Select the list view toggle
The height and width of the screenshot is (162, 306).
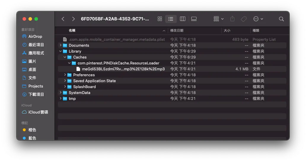tap(171, 19)
